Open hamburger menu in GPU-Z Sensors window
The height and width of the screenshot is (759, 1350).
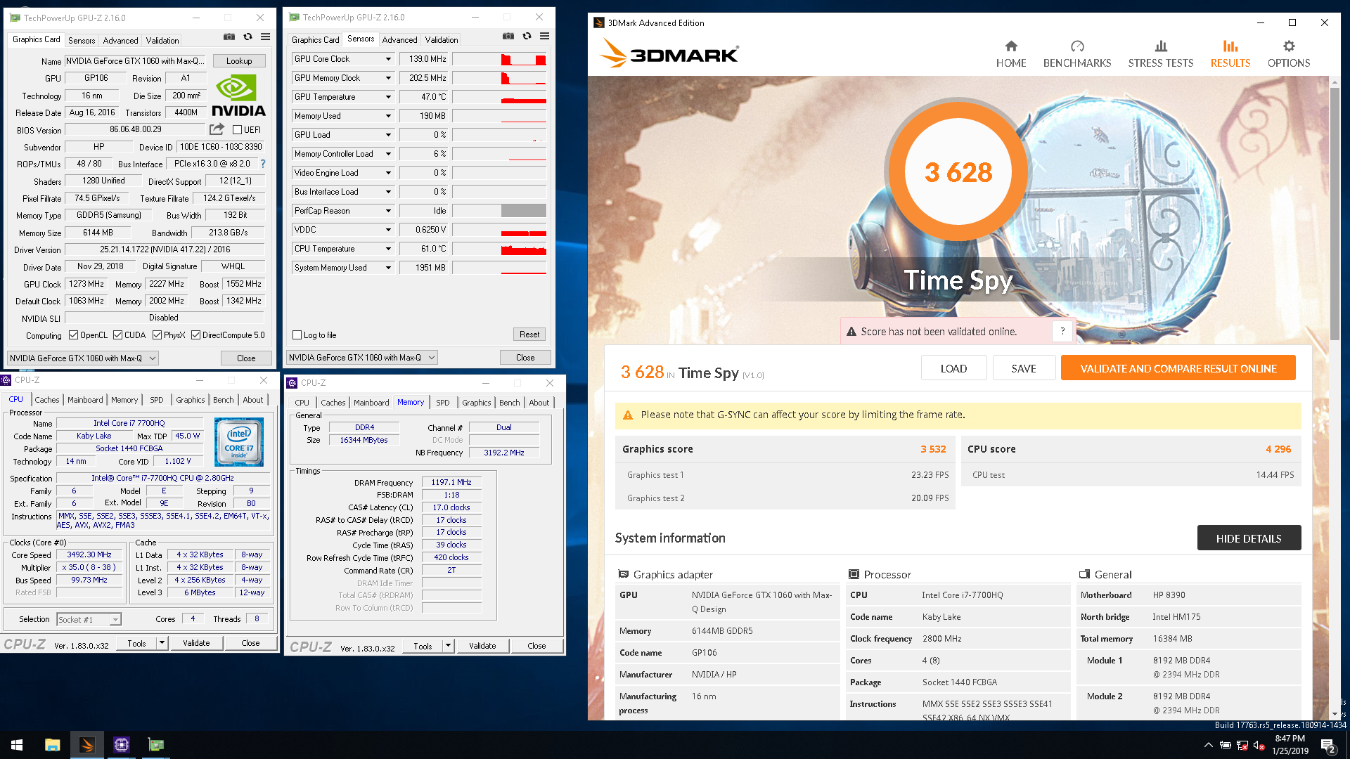coord(544,36)
